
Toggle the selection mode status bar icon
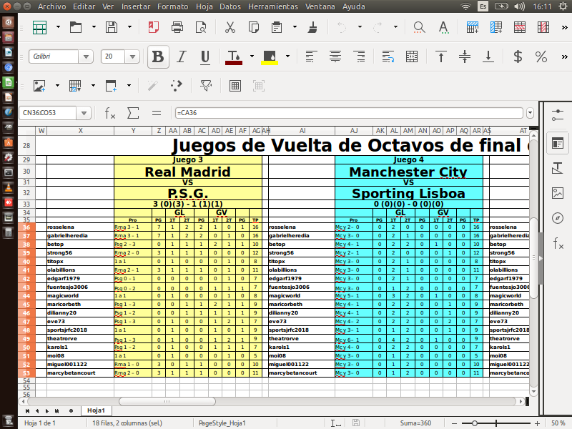[x=335, y=423]
